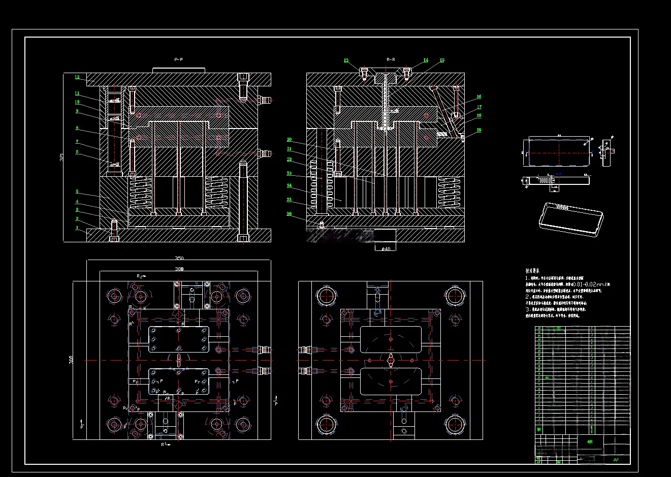Select part callout number 11
The height and width of the screenshot is (477, 671).
pyautogui.click(x=77, y=93)
